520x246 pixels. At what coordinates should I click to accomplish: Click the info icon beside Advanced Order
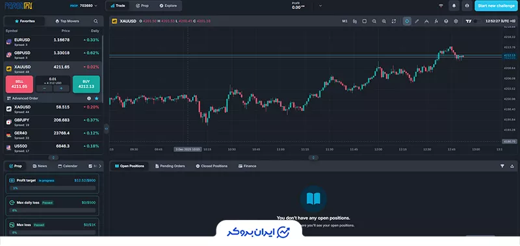[89, 98]
